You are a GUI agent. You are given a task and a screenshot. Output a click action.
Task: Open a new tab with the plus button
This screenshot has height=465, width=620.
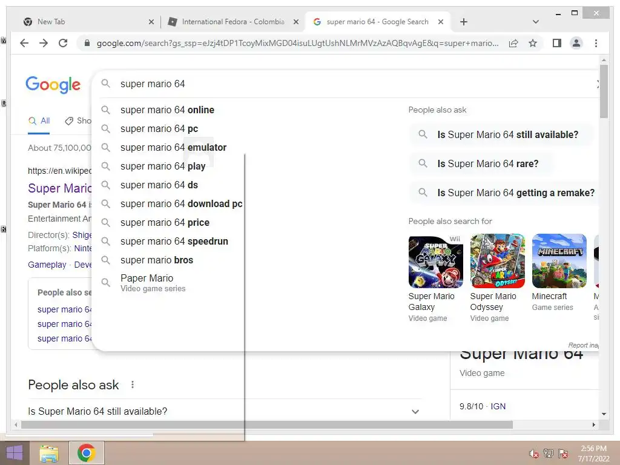pos(464,22)
